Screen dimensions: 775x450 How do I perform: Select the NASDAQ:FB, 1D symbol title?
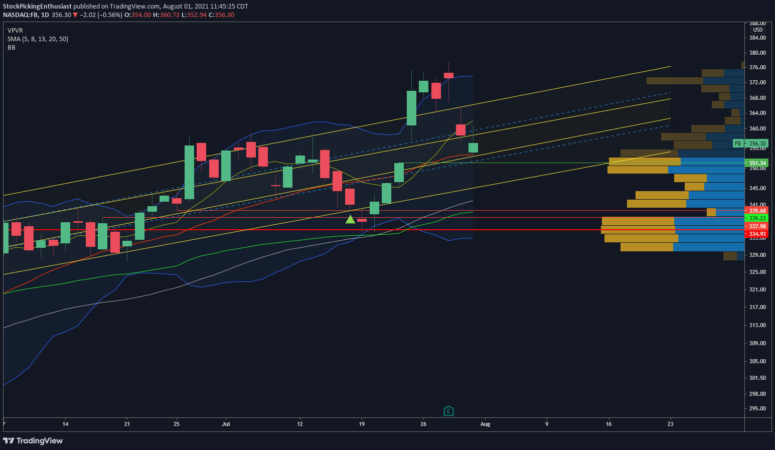tap(26, 15)
